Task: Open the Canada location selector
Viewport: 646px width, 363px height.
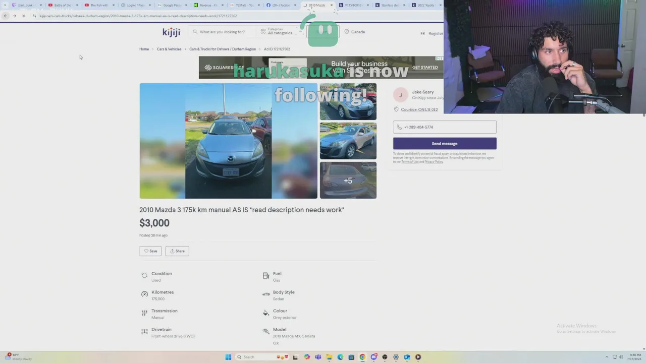Action: pyautogui.click(x=354, y=32)
